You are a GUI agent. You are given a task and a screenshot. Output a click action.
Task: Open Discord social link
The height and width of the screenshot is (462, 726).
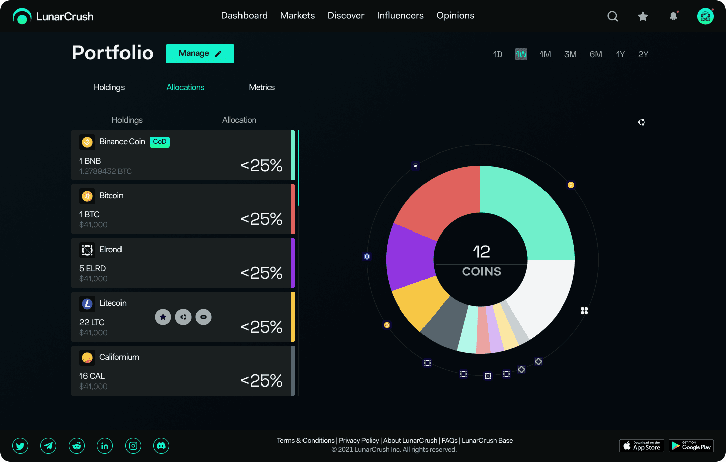tap(161, 446)
